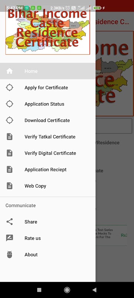
Task: Click the Apply for Certificate target icon
Action: [9, 88]
